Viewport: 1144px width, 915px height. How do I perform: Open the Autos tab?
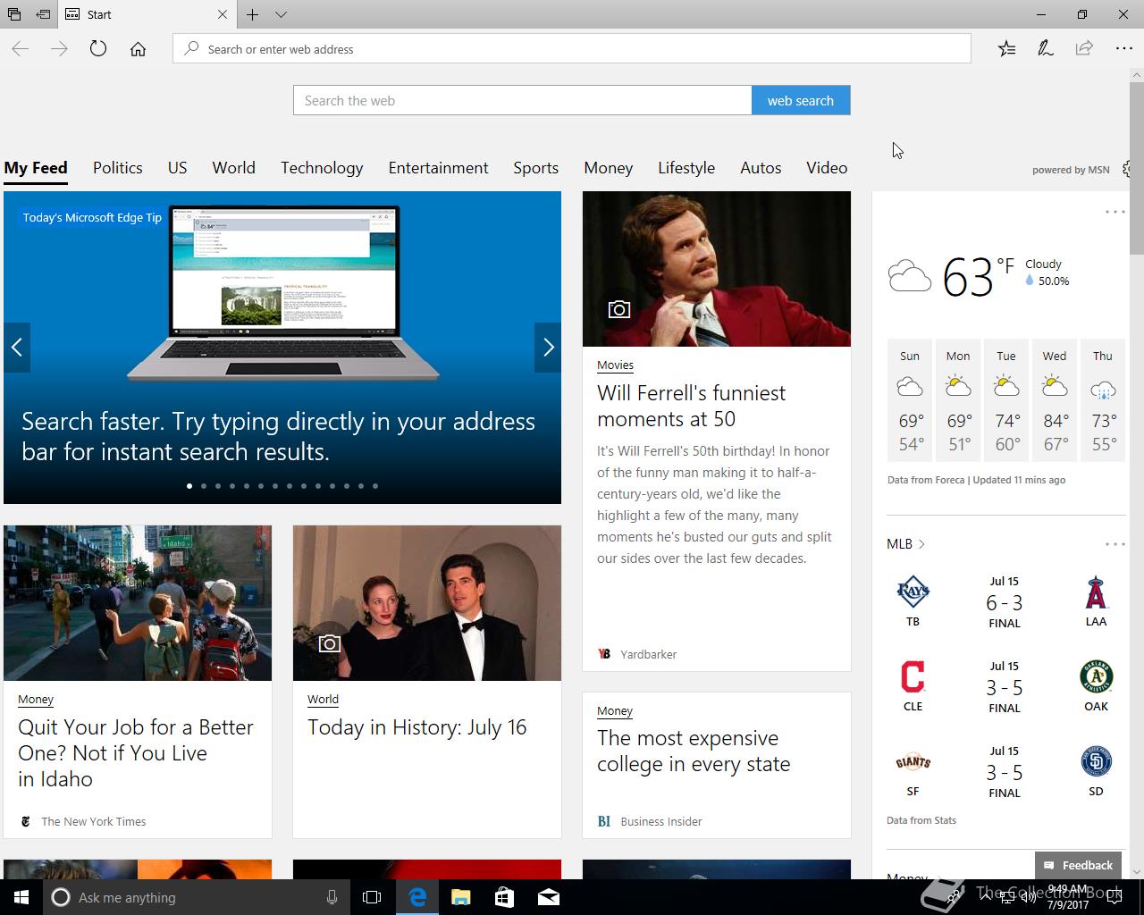coord(761,168)
